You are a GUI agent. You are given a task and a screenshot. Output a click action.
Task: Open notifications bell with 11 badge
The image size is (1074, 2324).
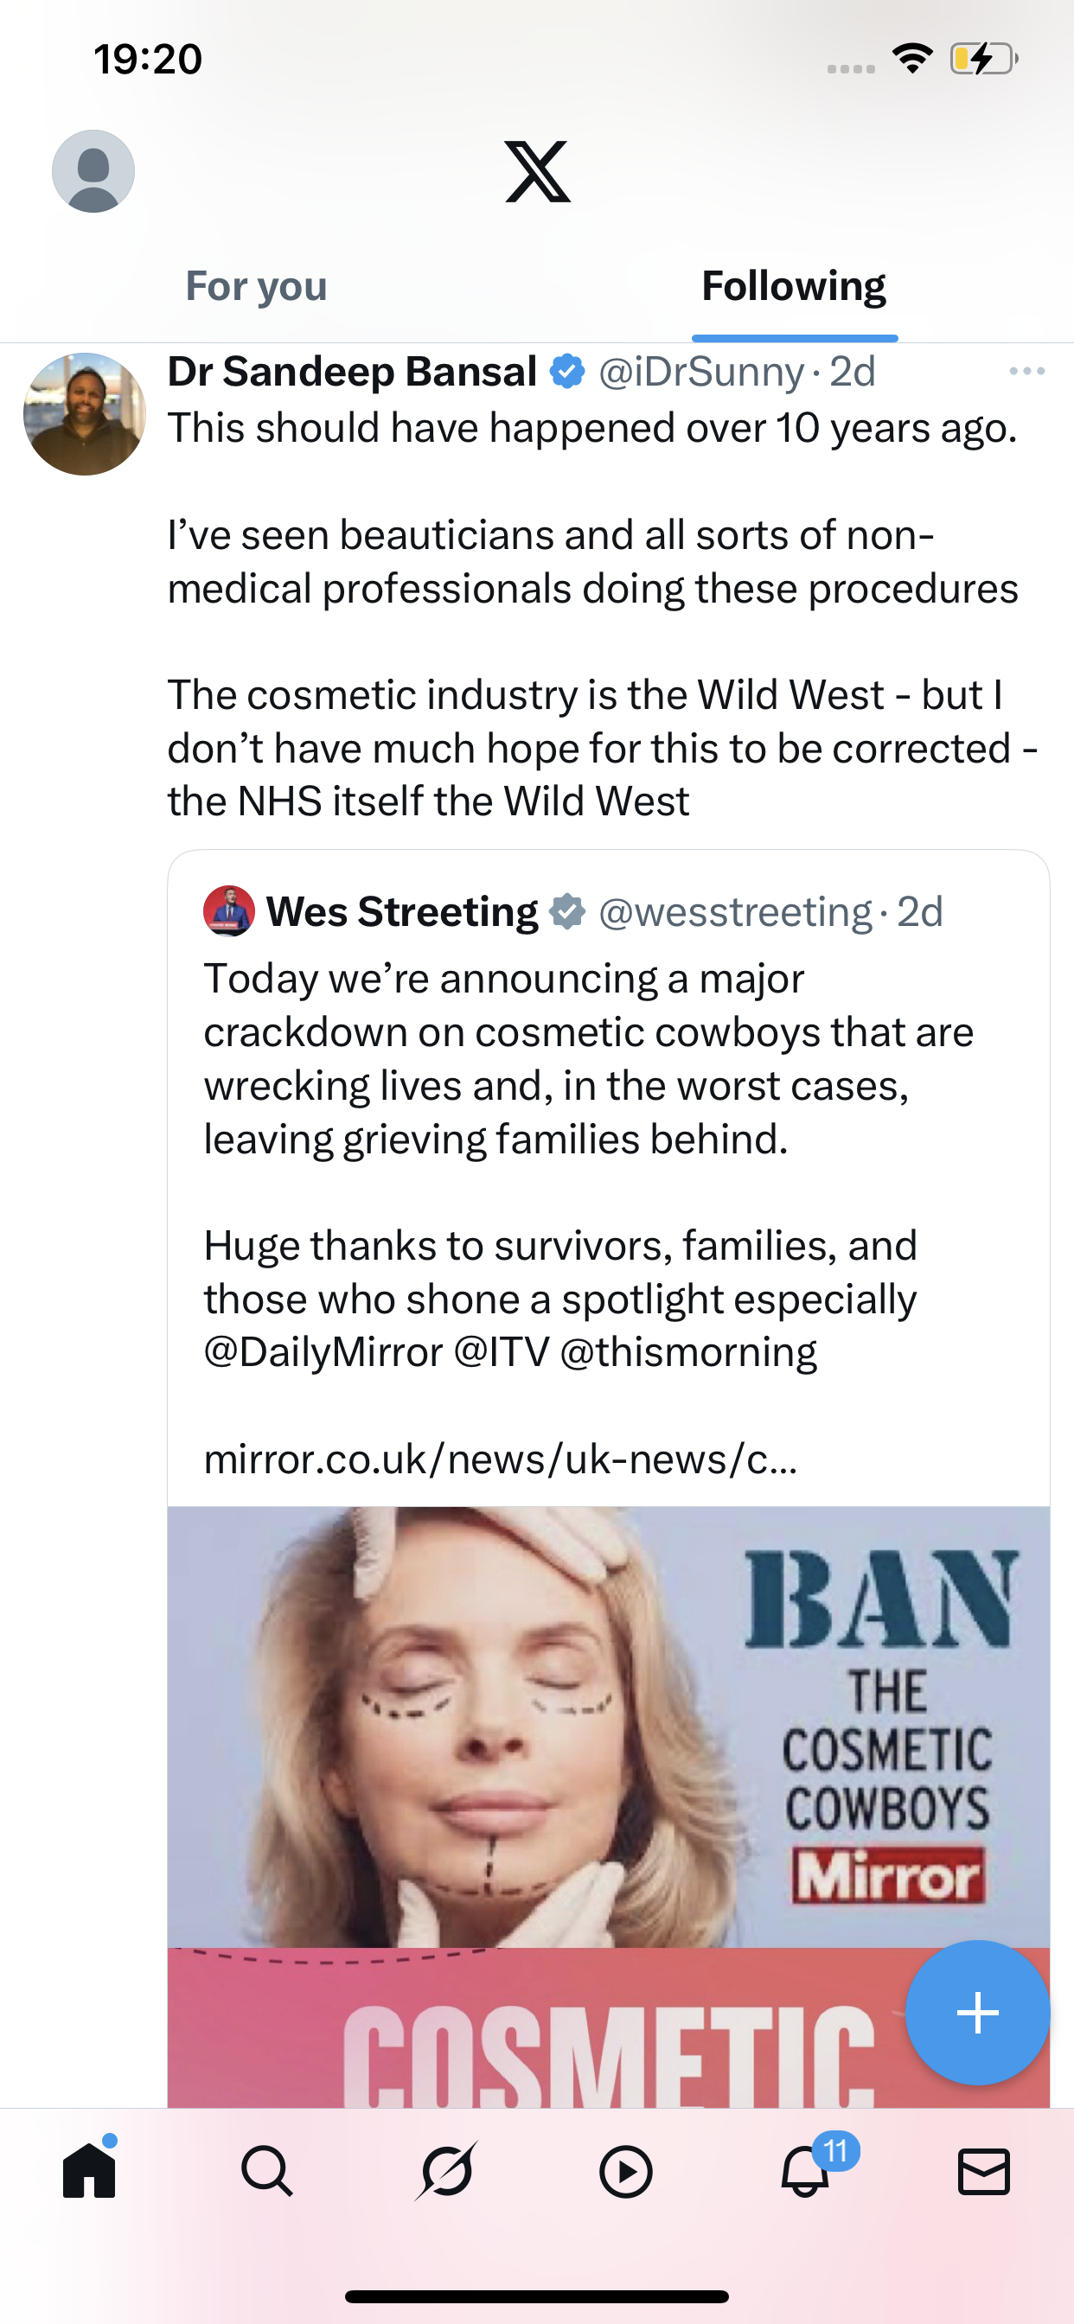pyautogui.click(x=805, y=2171)
